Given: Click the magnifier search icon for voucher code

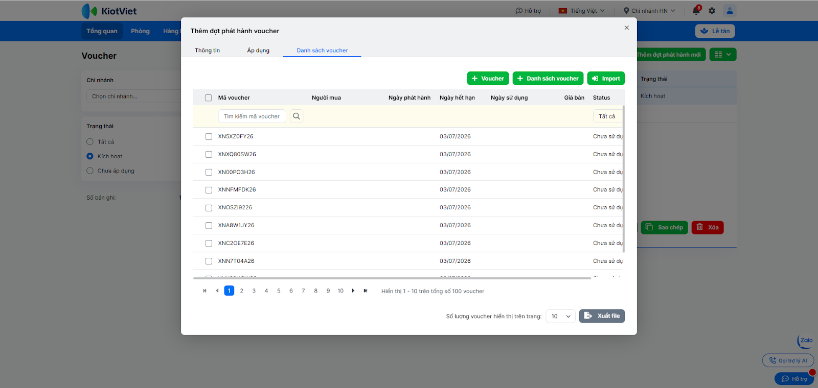Looking at the screenshot, I should point(297,116).
